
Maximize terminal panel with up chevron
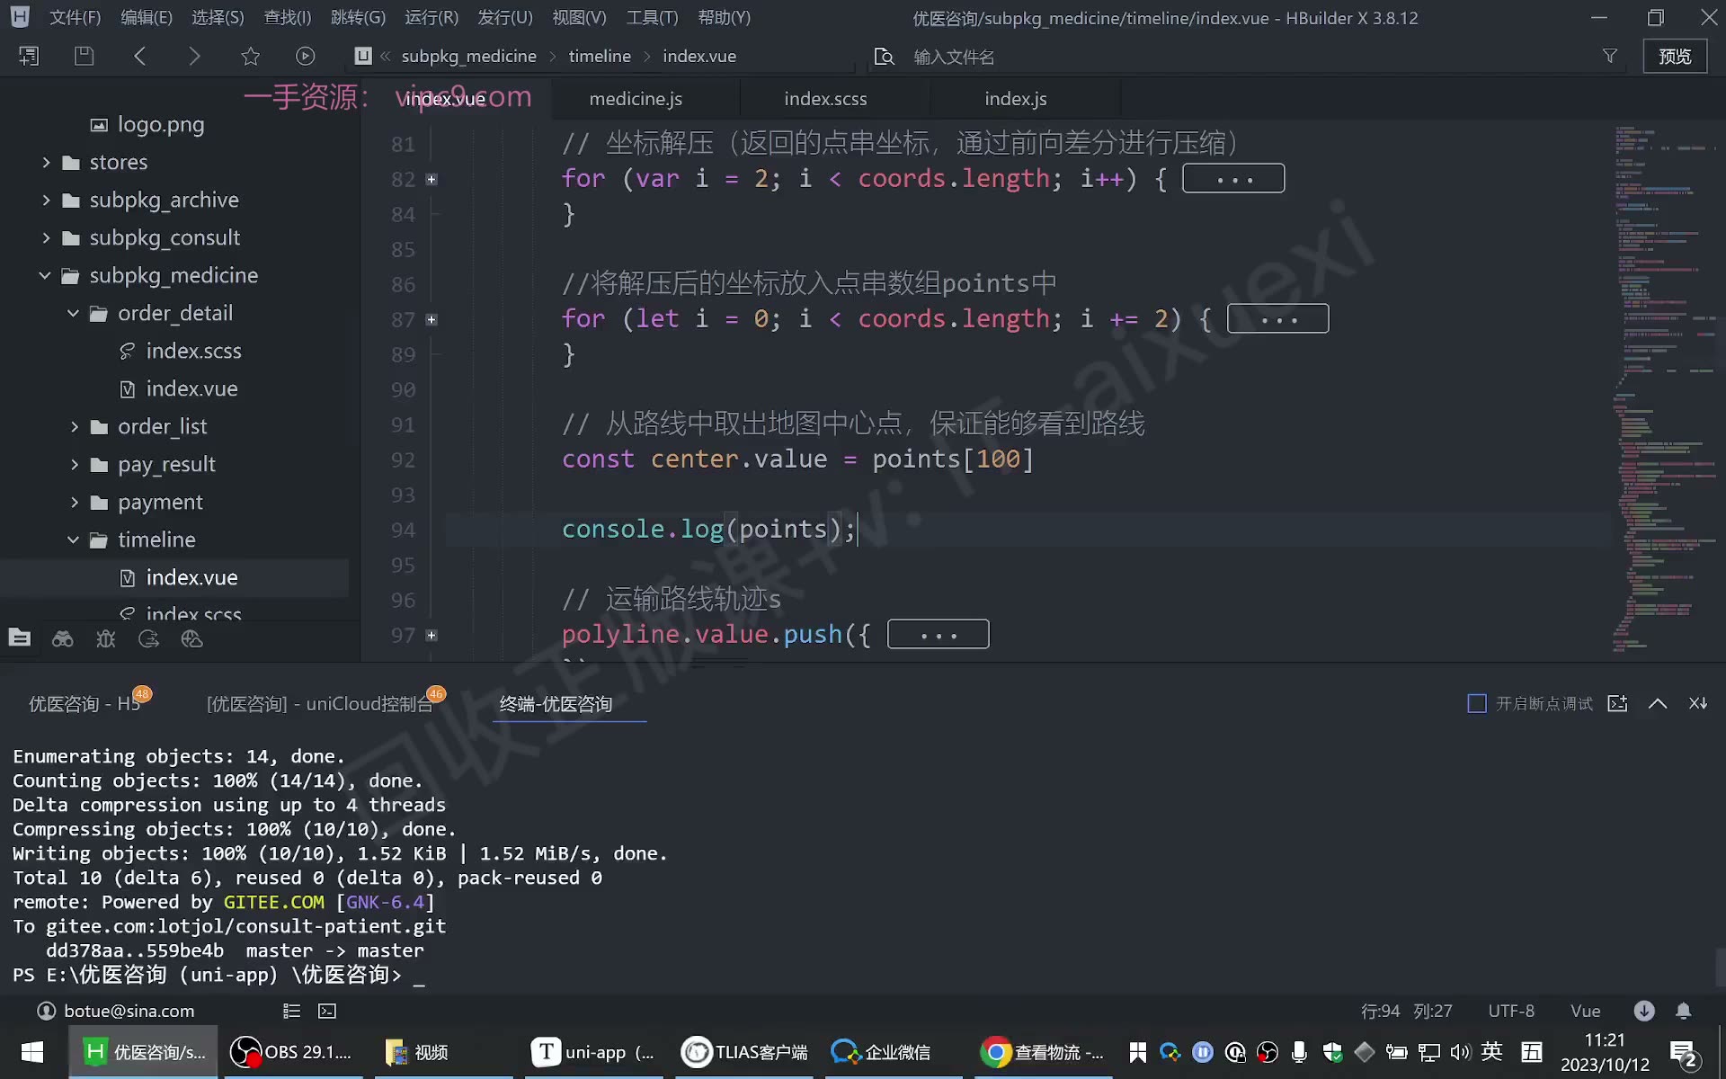click(1658, 703)
